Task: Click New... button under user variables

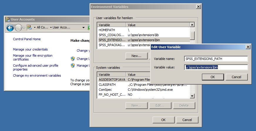Action: click(137, 56)
